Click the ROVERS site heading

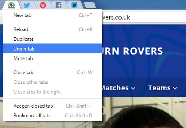coord(143,51)
